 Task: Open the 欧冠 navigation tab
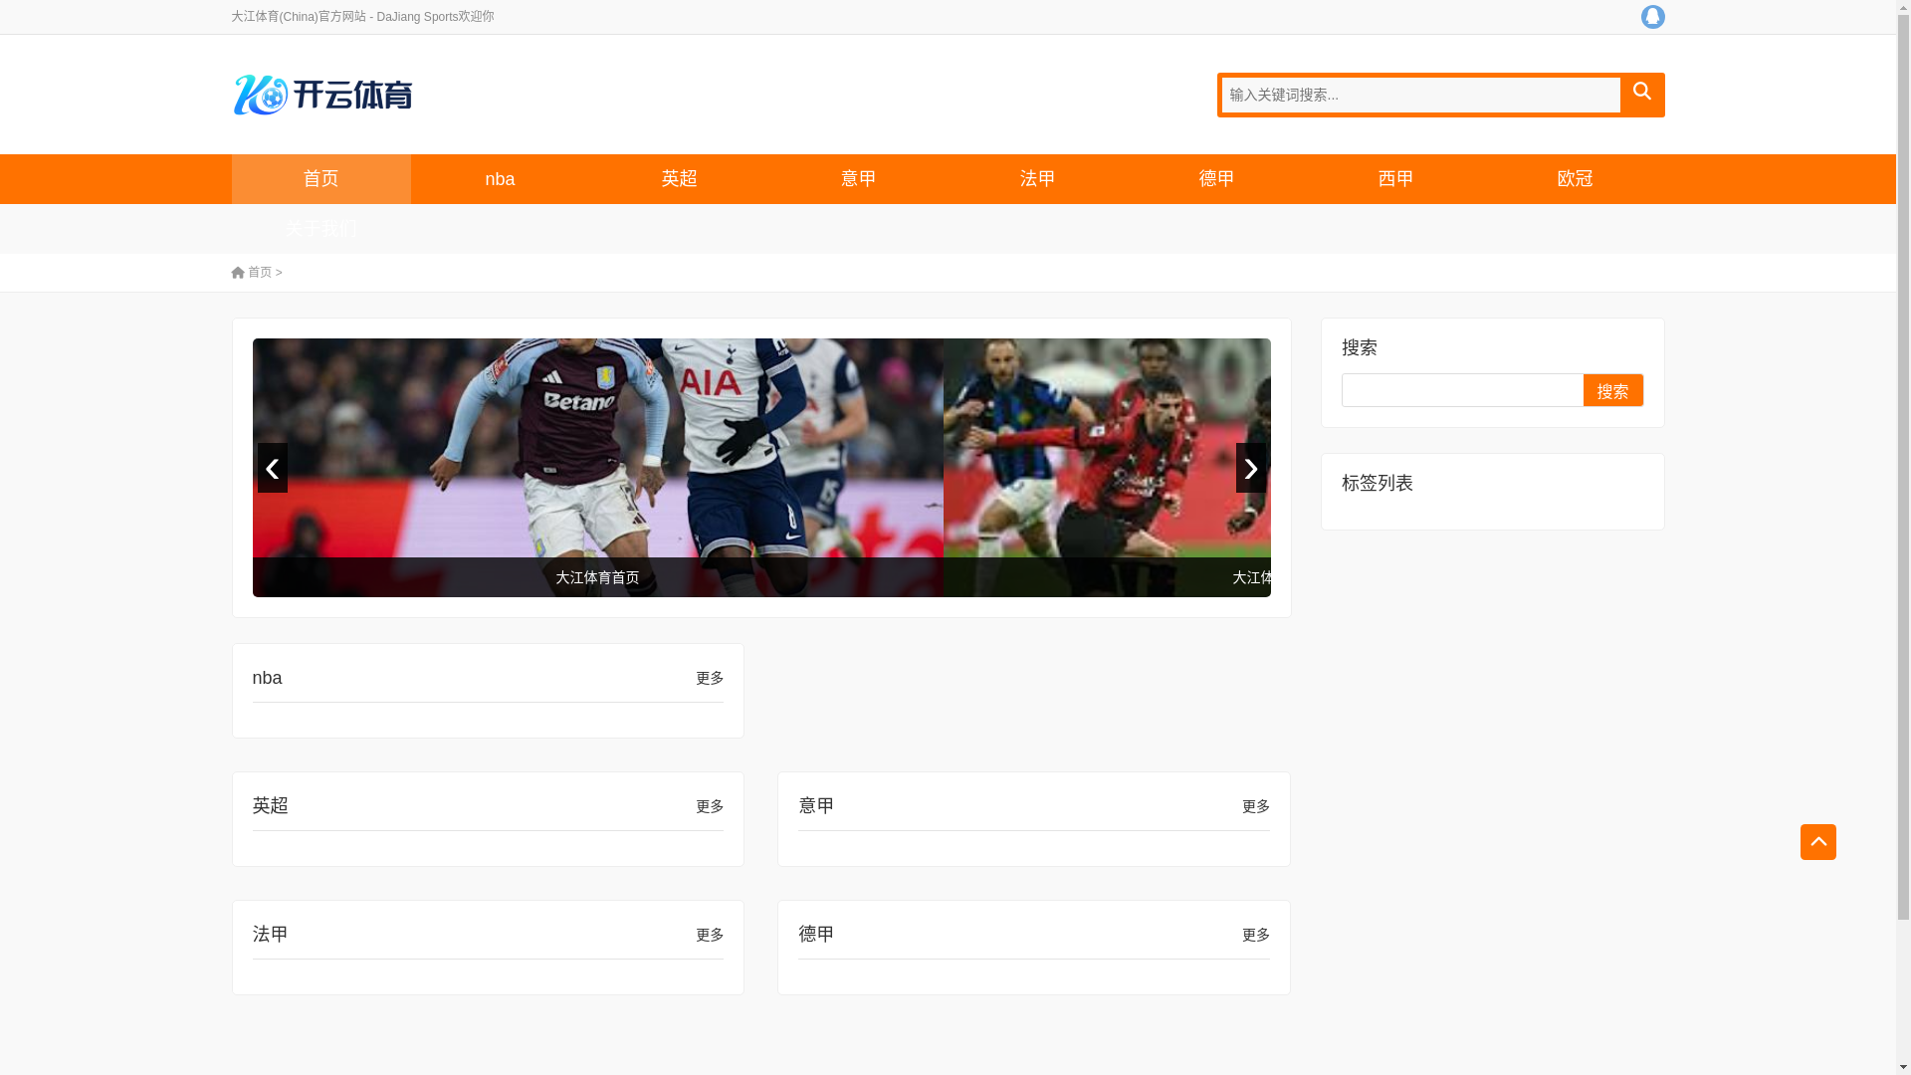click(x=1575, y=179)
